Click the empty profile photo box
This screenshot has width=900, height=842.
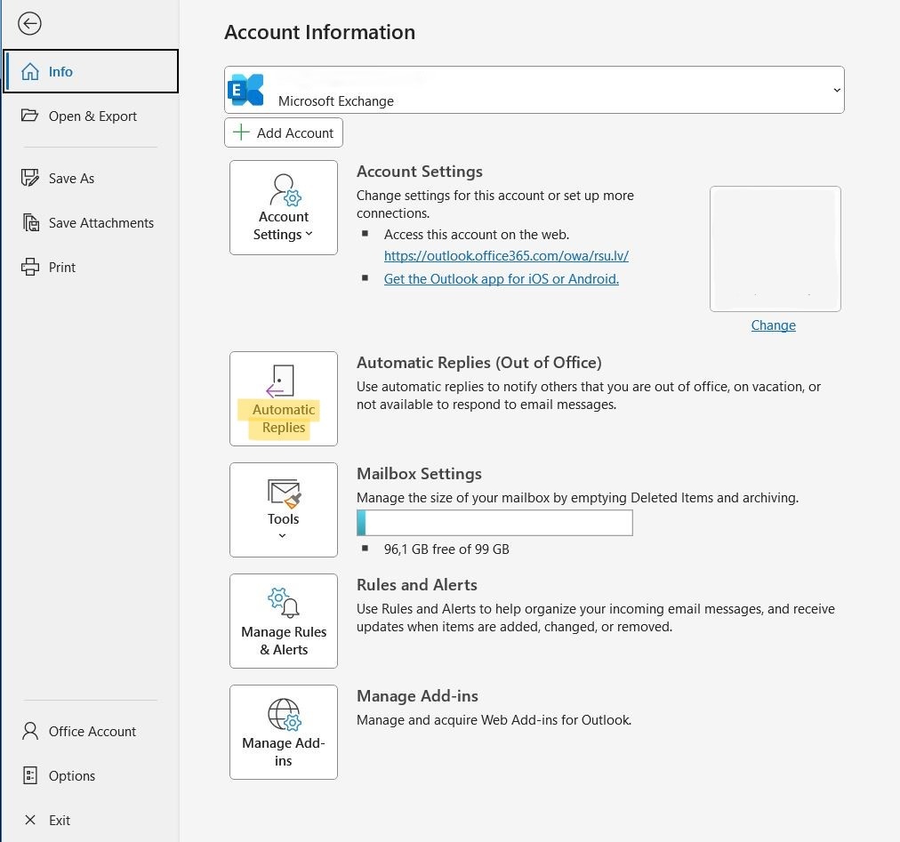click(775, 249)
